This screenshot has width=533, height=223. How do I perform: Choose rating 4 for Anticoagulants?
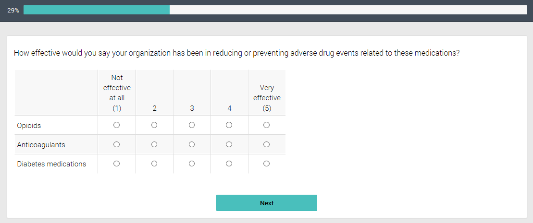[229, 144]
